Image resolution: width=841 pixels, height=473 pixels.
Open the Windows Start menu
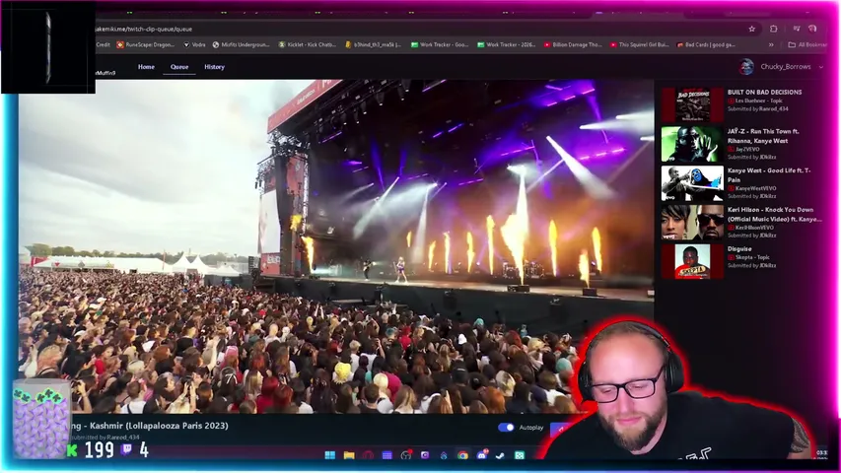pyautogui.click(x=330, y=455)
